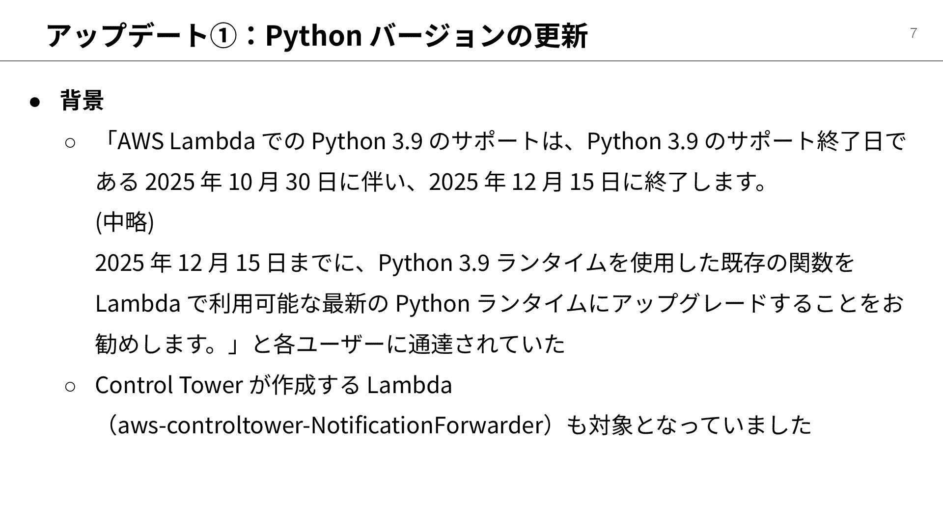
Task: Click the solid bullet before 背景
Action: tap(34, 102)
